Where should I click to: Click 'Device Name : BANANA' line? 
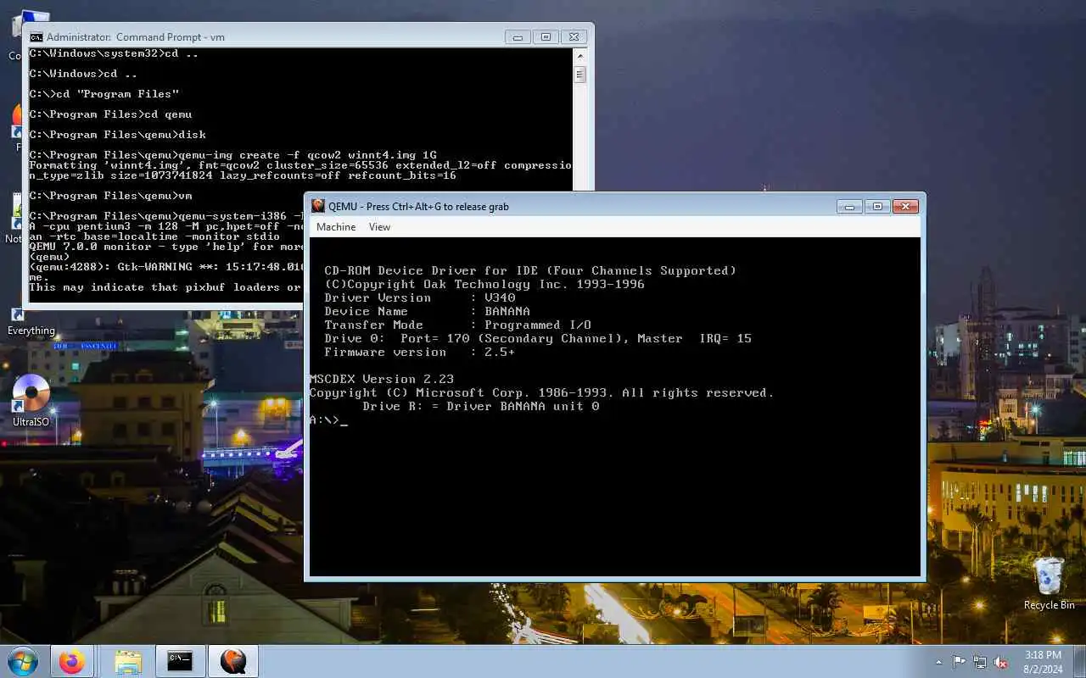click(x=427, y=311)
